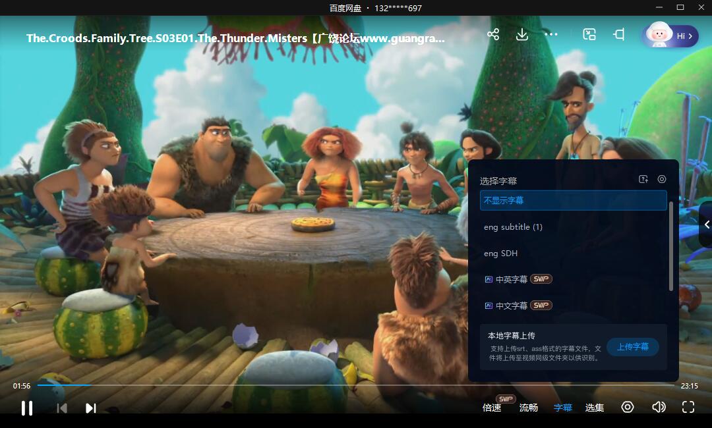Click the share icon in the top bar

(x=493, y=34)
